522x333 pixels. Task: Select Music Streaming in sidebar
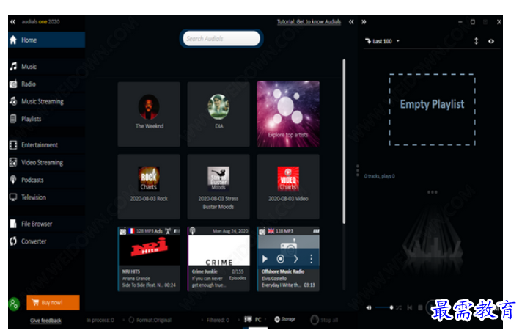[x=47, y=101]
